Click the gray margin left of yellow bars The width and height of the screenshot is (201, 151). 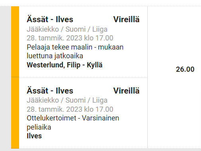coord(6,77)
